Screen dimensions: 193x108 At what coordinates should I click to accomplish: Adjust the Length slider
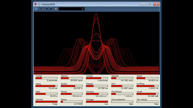[x=147, y=94]
